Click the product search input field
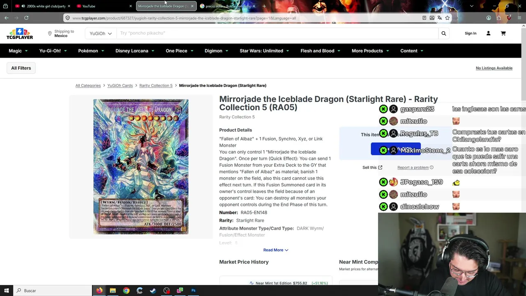Screen dimensions: 526x296 [x=277, y=33]
